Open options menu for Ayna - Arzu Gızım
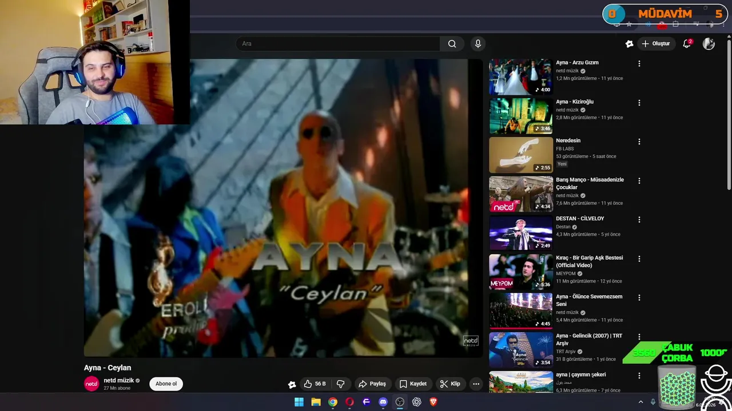This screenshot has width=732, height=411. tap(639, 64)
